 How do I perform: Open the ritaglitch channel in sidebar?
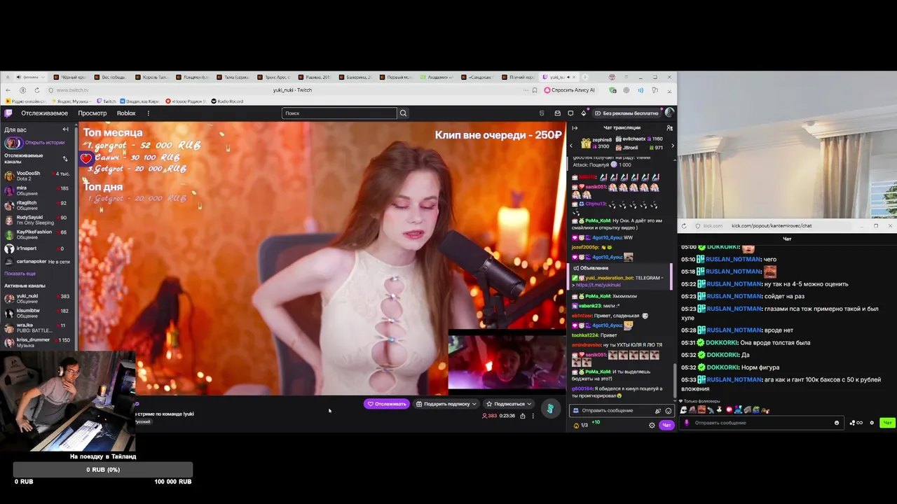[x=39, y=205]
